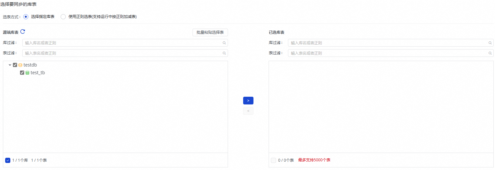Click the 选择要同步的库表 title
This screenshot has width=495, height=170.
point(18,4)
